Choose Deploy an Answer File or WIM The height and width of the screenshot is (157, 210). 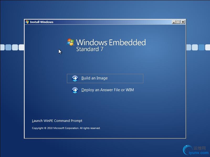pyautogui.click(x=108, y=90)
